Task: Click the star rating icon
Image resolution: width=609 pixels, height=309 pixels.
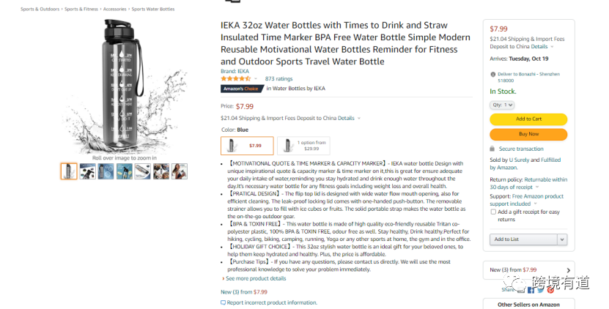Action: pos(235,78)
